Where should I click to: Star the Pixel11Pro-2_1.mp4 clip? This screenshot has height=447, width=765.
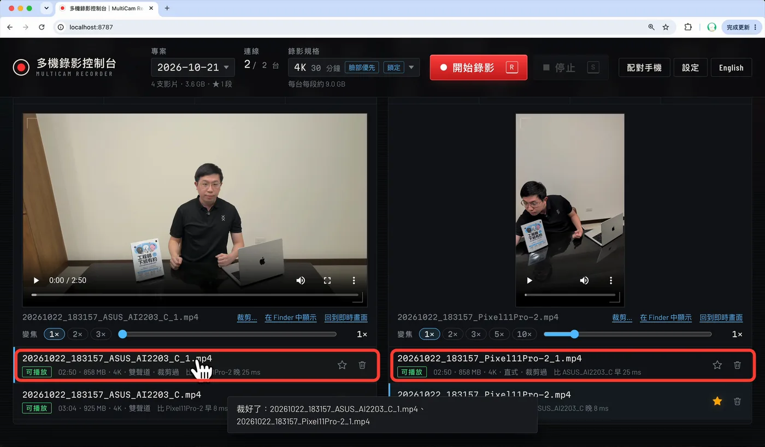point(717,365)
